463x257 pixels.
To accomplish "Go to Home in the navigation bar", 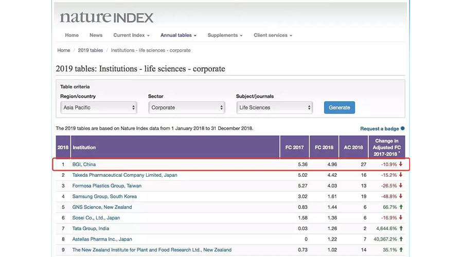I will point(72,35).
